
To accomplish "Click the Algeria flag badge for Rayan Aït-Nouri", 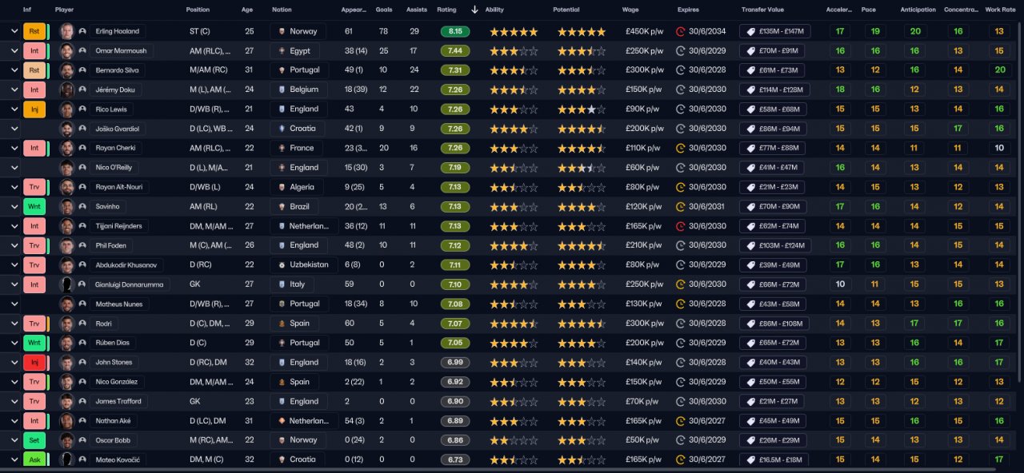I will (282, 187).
